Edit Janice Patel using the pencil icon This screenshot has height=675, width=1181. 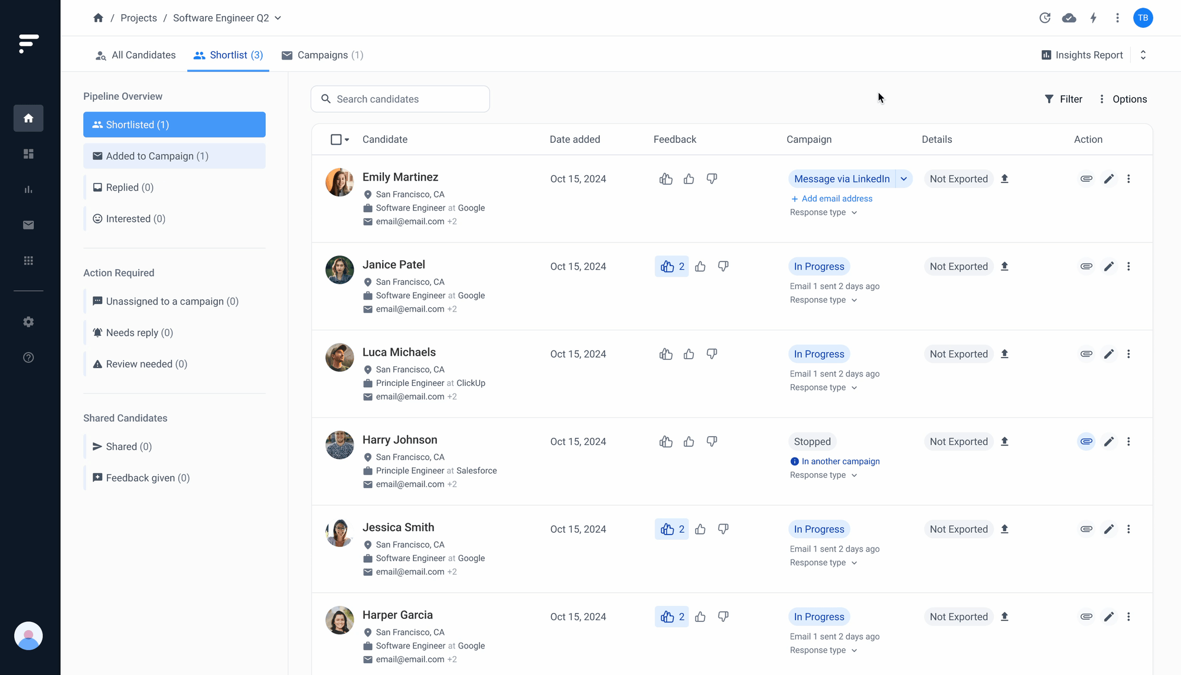1108,267
